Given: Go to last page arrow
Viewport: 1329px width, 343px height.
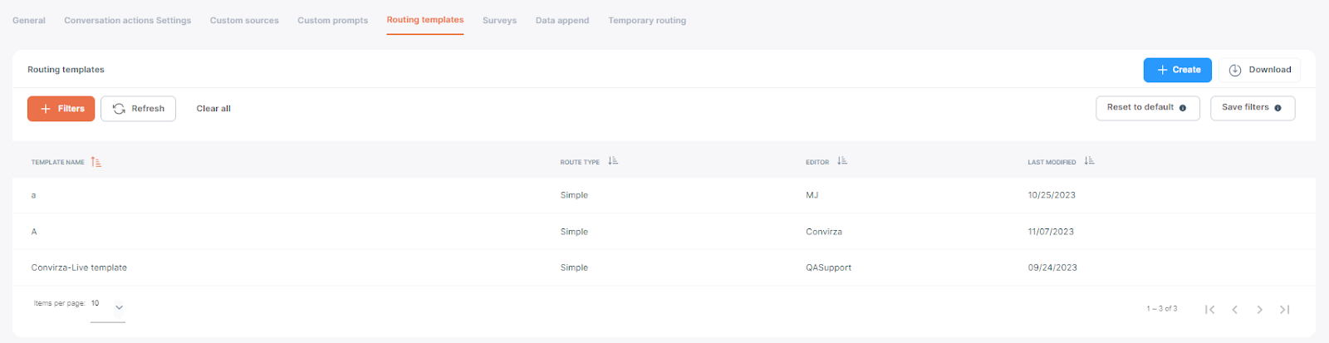Looking at the screenshot, I should [x=1285, y=310].
